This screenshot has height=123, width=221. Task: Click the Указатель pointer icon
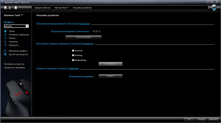point(5,42)
